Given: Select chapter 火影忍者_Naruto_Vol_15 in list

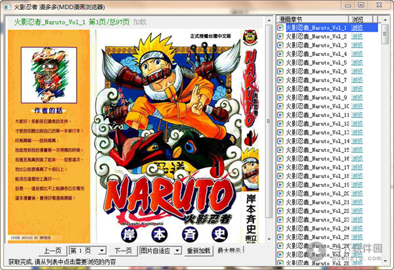Looking at the screenshot, I should pos(318,150).
